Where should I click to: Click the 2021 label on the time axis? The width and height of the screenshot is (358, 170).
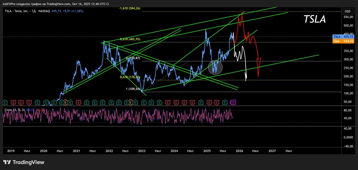click(76, 151)
